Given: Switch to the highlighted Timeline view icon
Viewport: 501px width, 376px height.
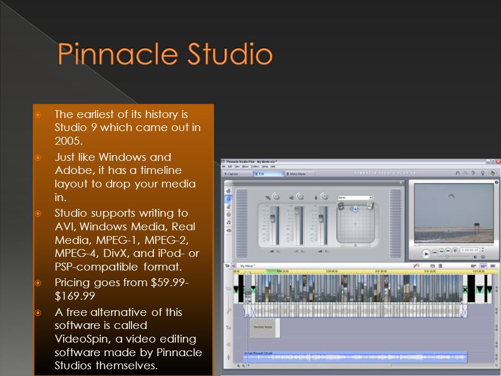Looking at the screenshot, I should 483,266.
